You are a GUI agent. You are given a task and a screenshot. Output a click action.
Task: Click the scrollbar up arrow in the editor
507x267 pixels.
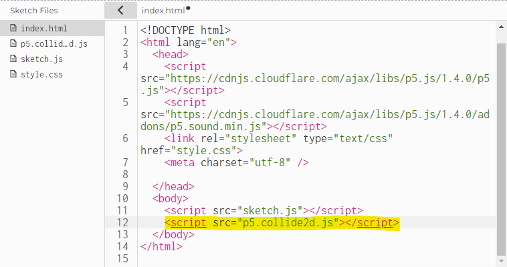click(501, 27)
